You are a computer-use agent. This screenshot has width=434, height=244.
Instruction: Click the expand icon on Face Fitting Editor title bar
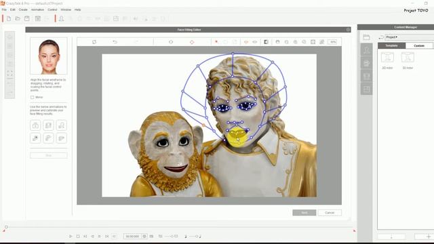tap(348, 30)
